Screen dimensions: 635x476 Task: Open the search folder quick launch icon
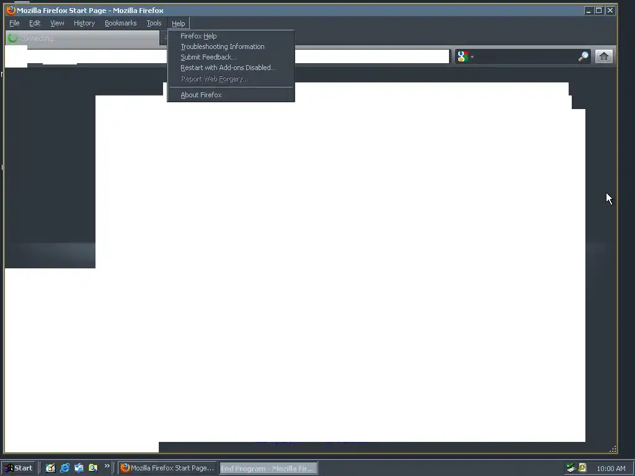pos(93,468)
